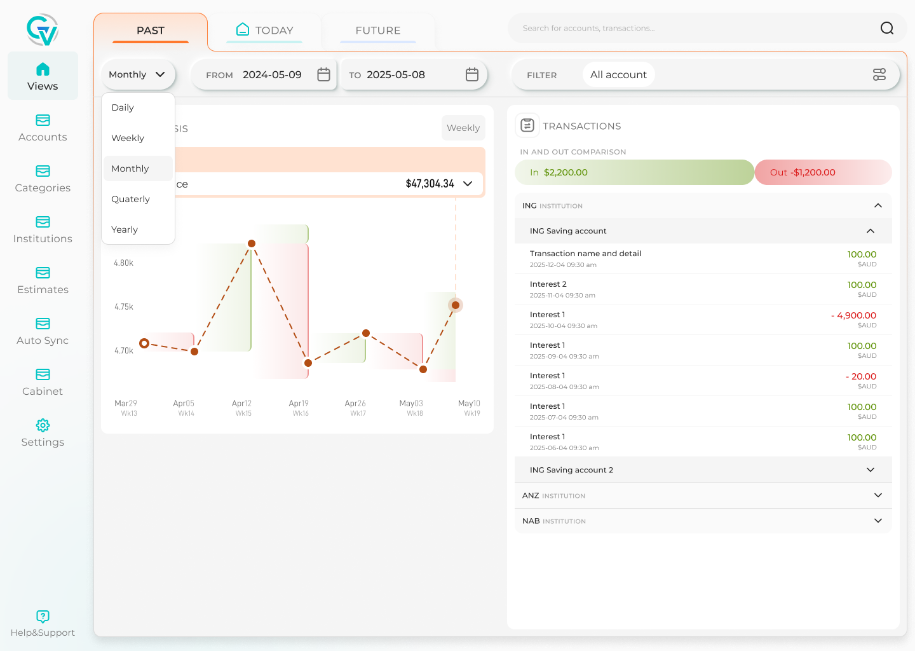Click the search magnifier icon
The width and height of the screenshot is (915, 651).
click(x=887, y=28)
